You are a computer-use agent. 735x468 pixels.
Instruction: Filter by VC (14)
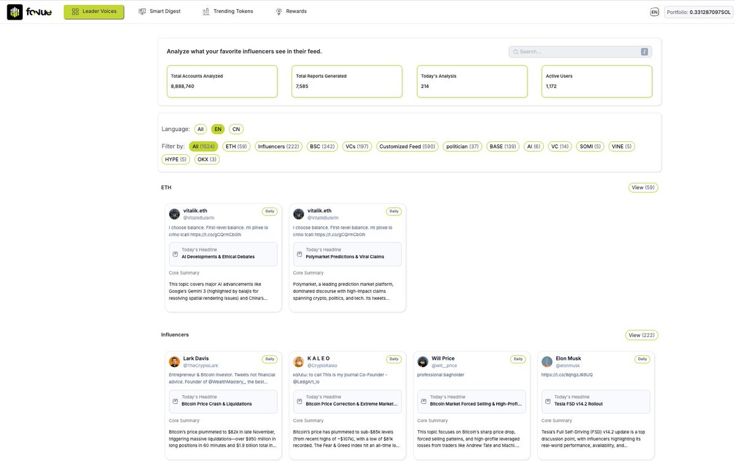(560, 147)
